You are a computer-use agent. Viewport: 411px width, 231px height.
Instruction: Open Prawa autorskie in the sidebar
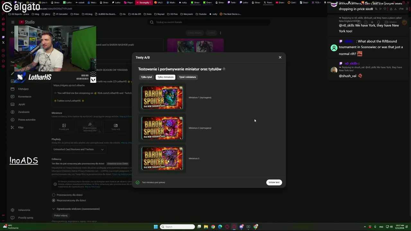(x=27, y=120)
